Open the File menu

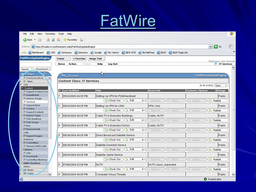pos(25,34)
